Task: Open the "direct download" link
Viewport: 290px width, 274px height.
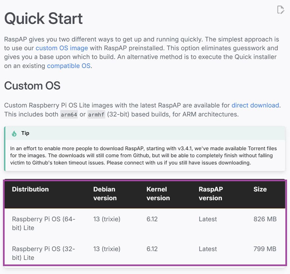Action: coord(255,105)
